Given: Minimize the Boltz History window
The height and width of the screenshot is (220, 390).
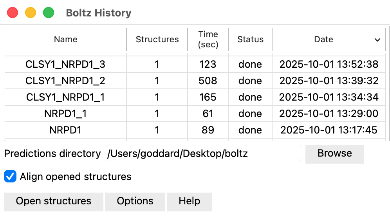Looking at the screenshot, I should (x=31, y=13).
